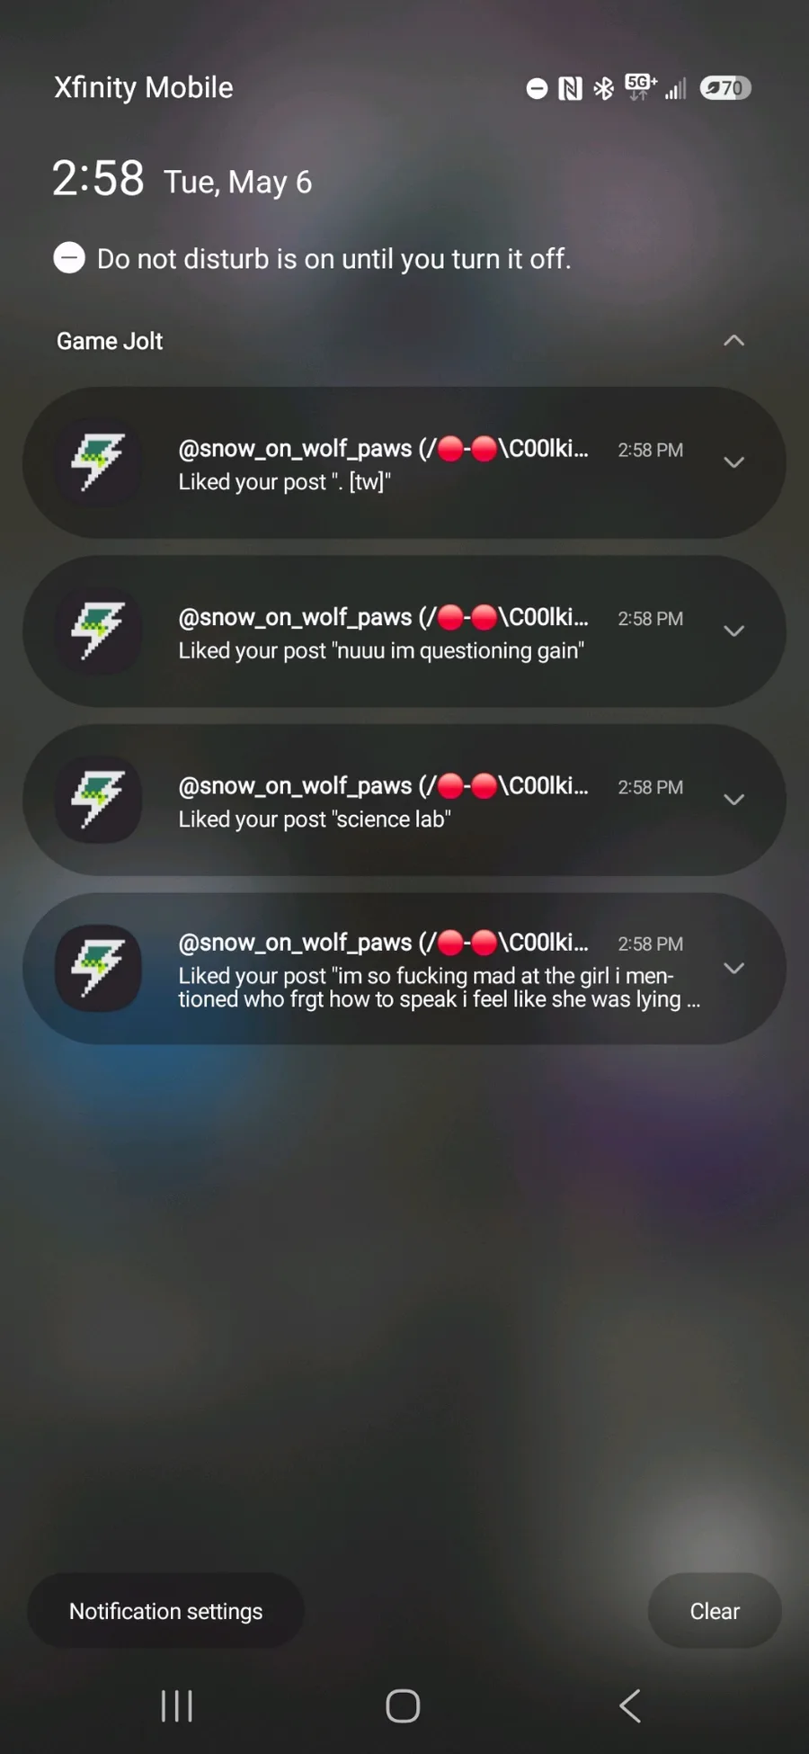This screenshot has width=809, height=1754.
Task: Tap Game Jolt icon on "nuuu im questioning" notification
Action: pos(98,631)
